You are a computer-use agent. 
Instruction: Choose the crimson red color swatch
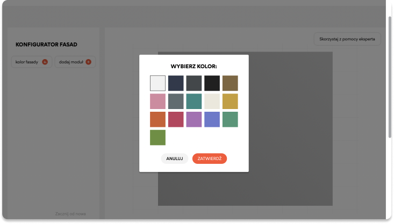(176, 119)
